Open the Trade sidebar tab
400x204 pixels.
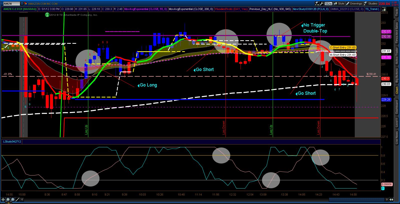[397, 12]
